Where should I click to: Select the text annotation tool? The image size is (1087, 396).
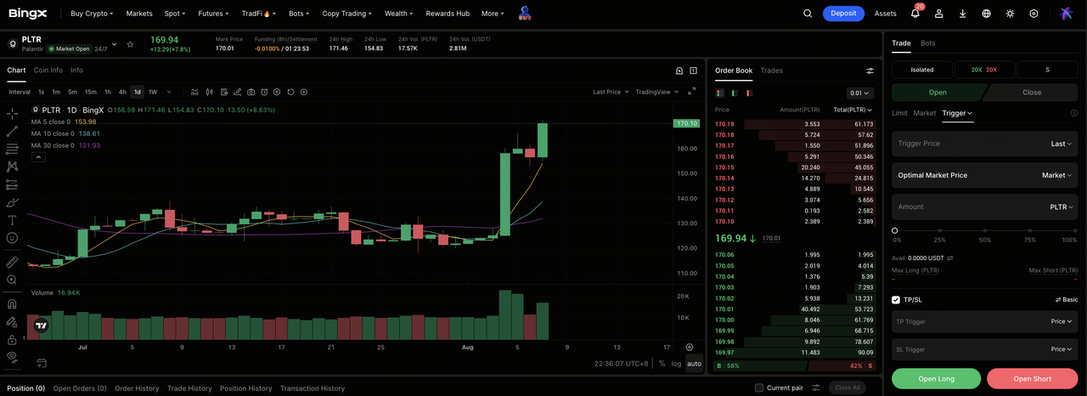(12, 219)
